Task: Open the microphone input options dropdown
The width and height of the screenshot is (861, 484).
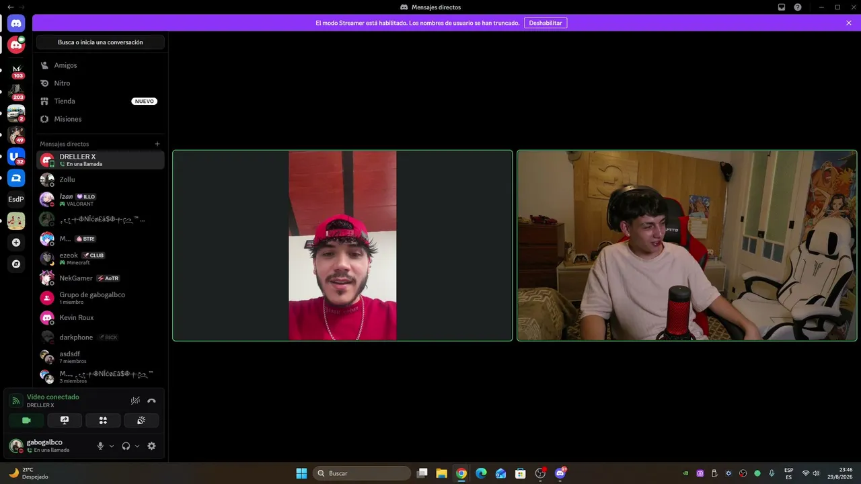Action: [112, 446]
